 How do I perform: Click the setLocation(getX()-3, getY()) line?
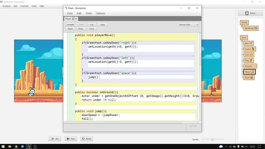point(113,62)
